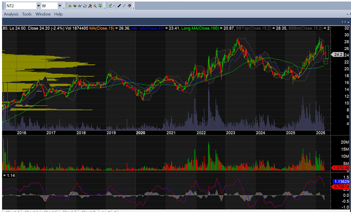Click the blue 1.13629 indicator value label
This screenshot has height=212, width=351.
(x=341, y=181)
